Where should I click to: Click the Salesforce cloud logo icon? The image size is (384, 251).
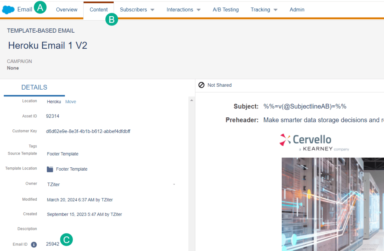[x=8, y=9]
